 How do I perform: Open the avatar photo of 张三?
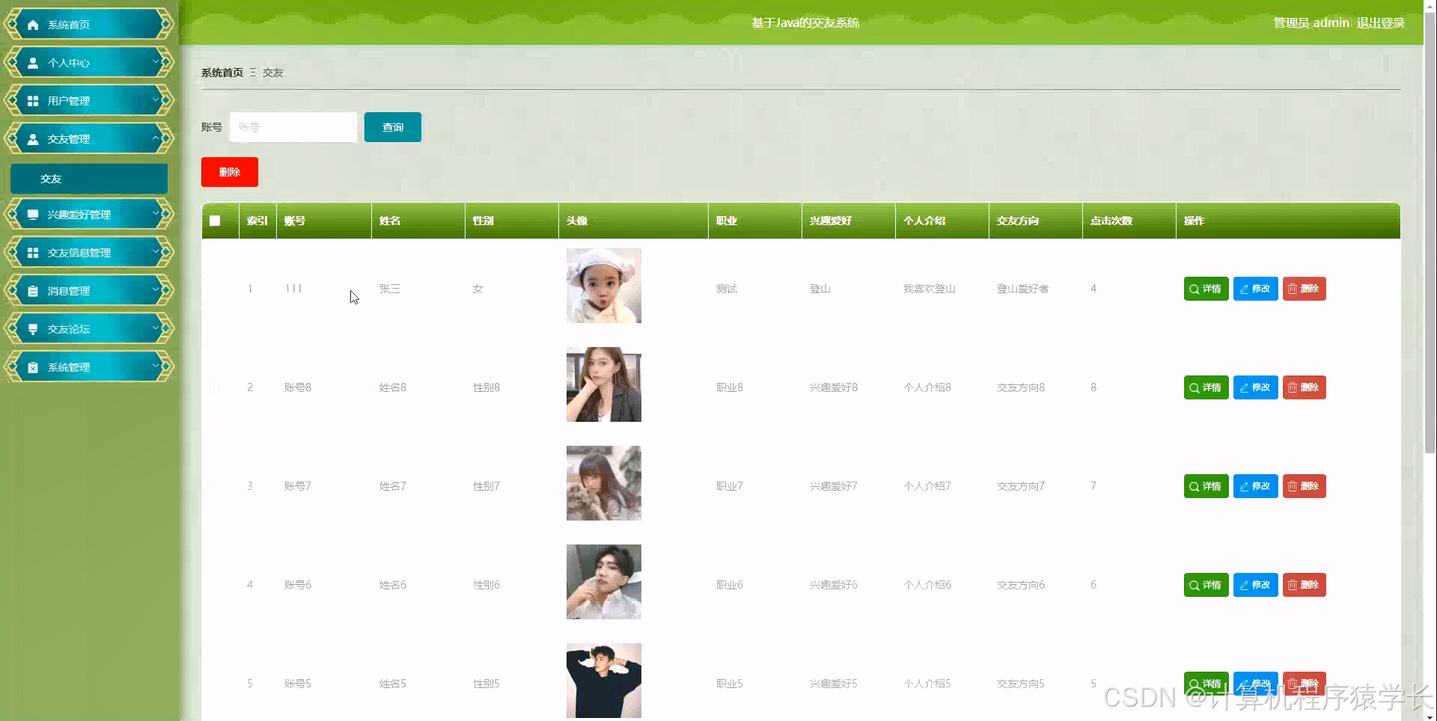(604, 286)
